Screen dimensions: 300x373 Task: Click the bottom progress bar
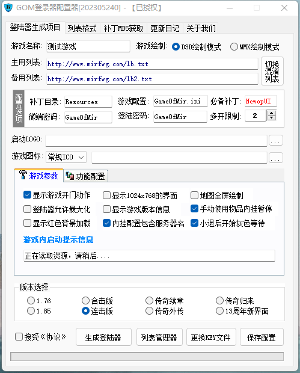(147, 357)
